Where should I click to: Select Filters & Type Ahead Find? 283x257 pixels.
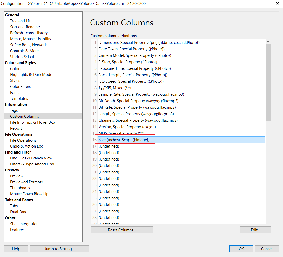32,164
